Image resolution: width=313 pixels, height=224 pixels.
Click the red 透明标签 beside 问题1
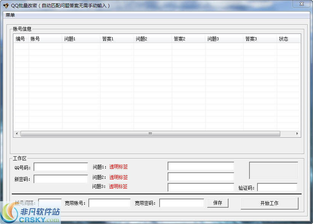[x=118, y=167]
